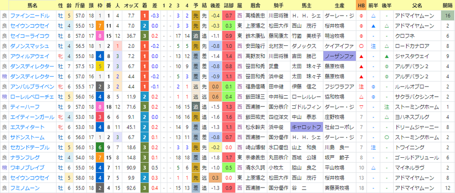
Task: Click the 馬主 column header
Action: pos(306,6)
